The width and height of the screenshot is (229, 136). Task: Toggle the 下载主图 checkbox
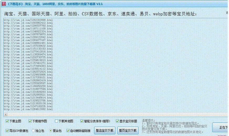click(7, 121)
